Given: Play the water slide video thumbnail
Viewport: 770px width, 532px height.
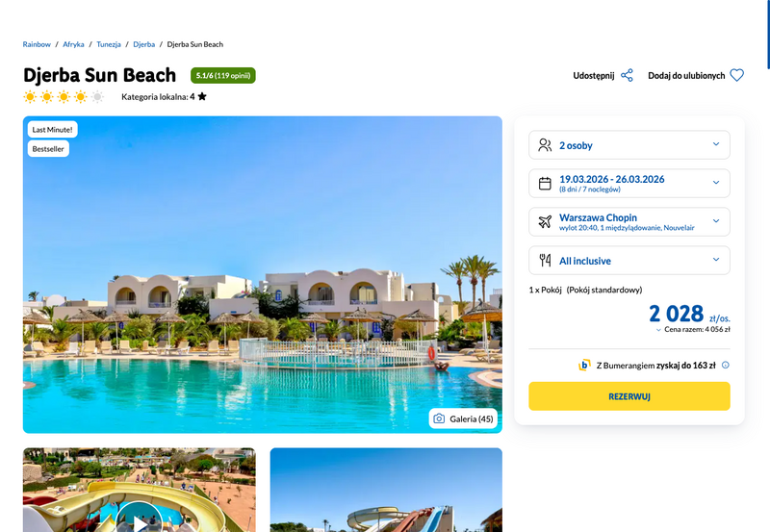Looking at the screenshot, I should [x=140, y=520].
